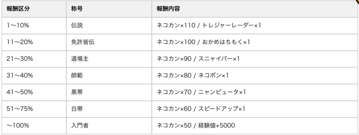Select the 11〜20% reward tier cell

coord(34,42)
